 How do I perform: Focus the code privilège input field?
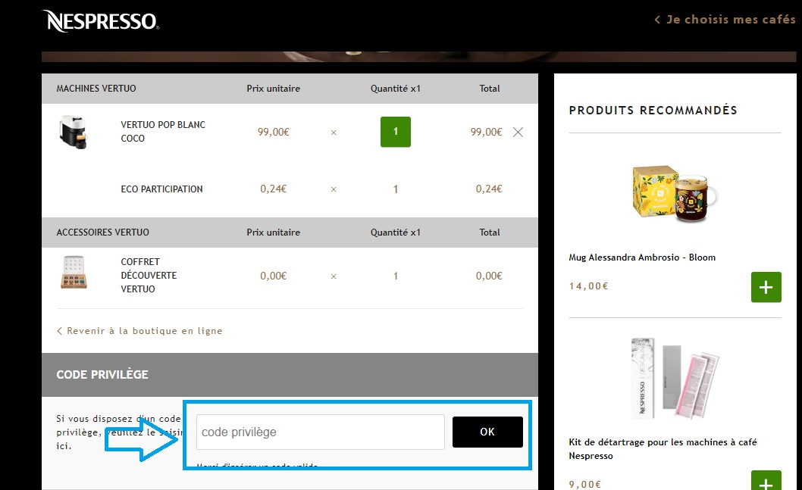(x=320, y=432)
